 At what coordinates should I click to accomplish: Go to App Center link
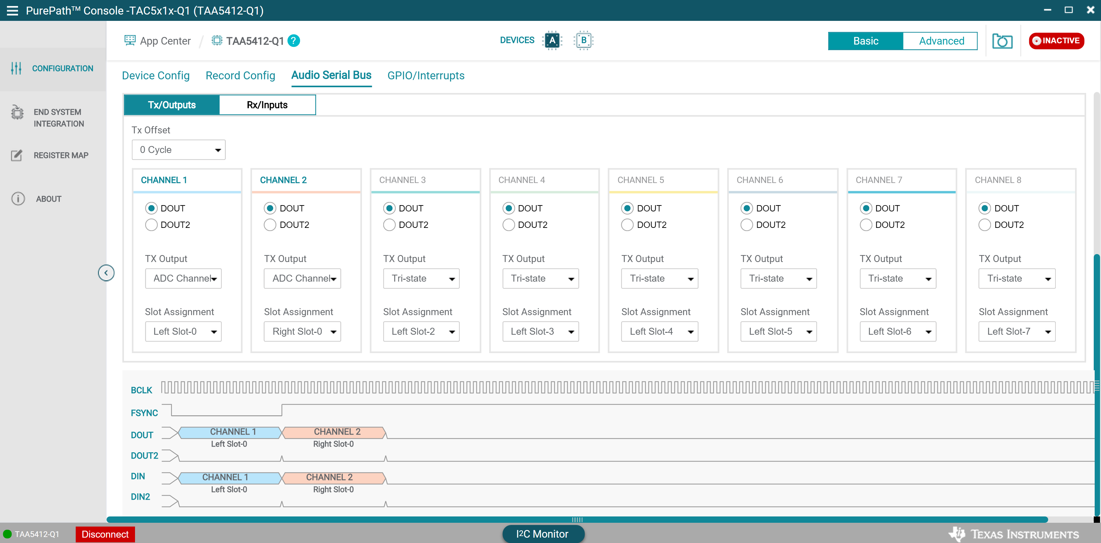(x=165, y=41)
